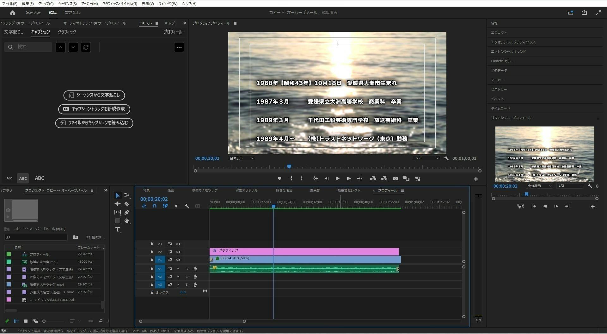The width and height of the screenshot is (607, 334).
Task: Mute the A1 audio track
Action: [x=178, y=269]
